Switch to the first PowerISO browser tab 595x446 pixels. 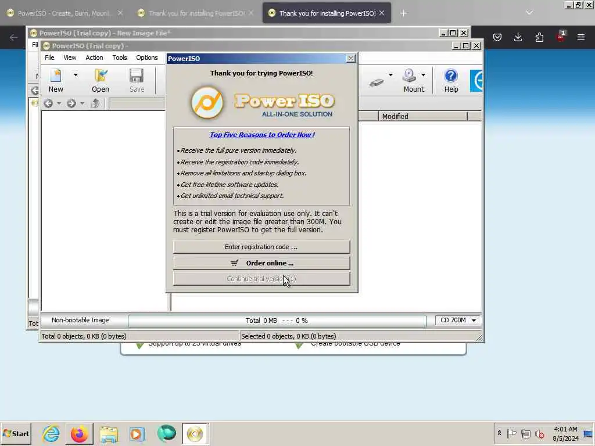click(65, 13)
